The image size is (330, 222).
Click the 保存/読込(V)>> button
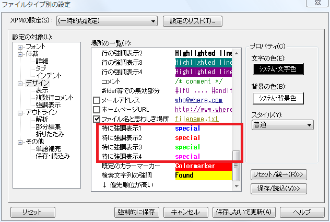[279, 189]
